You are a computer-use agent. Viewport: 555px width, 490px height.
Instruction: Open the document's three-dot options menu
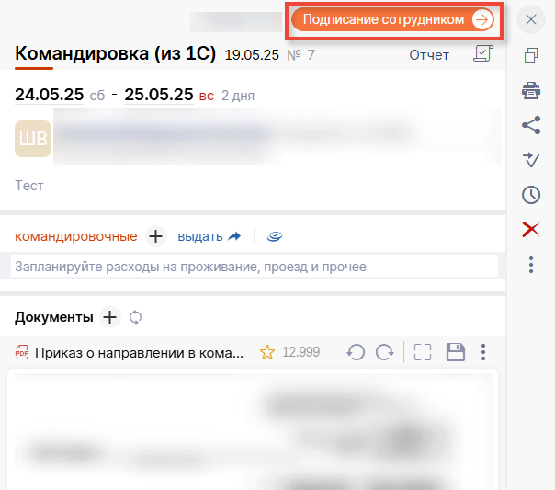(x=483, y=352)
